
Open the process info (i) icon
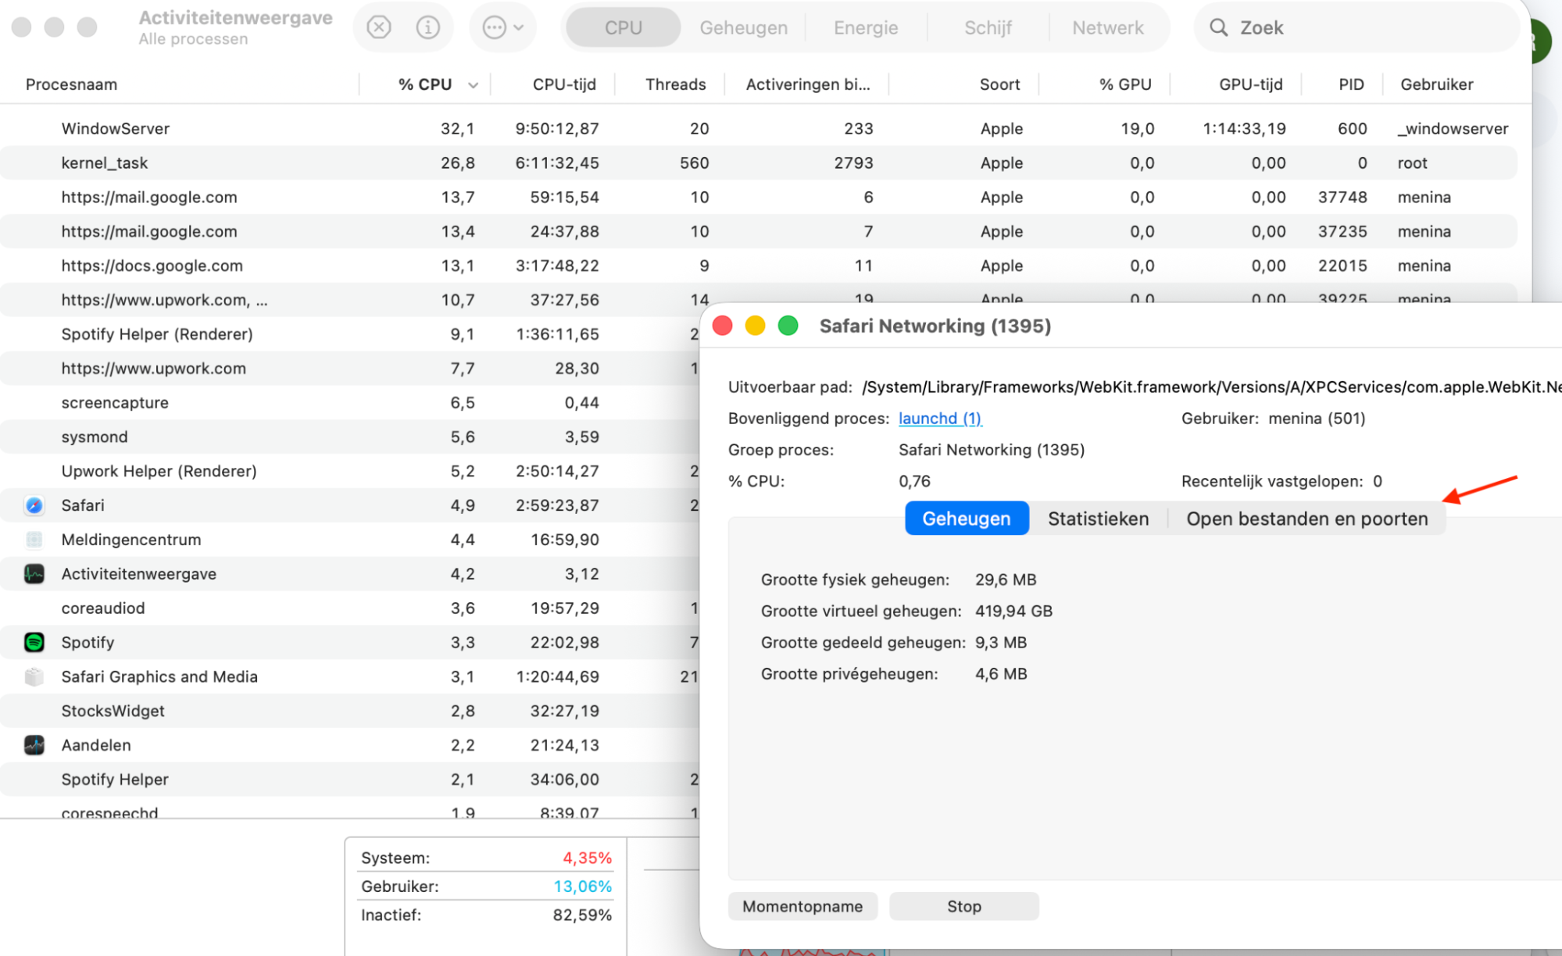[427, 27]
